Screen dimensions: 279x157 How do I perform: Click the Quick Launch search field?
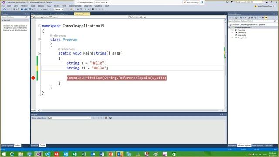[249, 2]
